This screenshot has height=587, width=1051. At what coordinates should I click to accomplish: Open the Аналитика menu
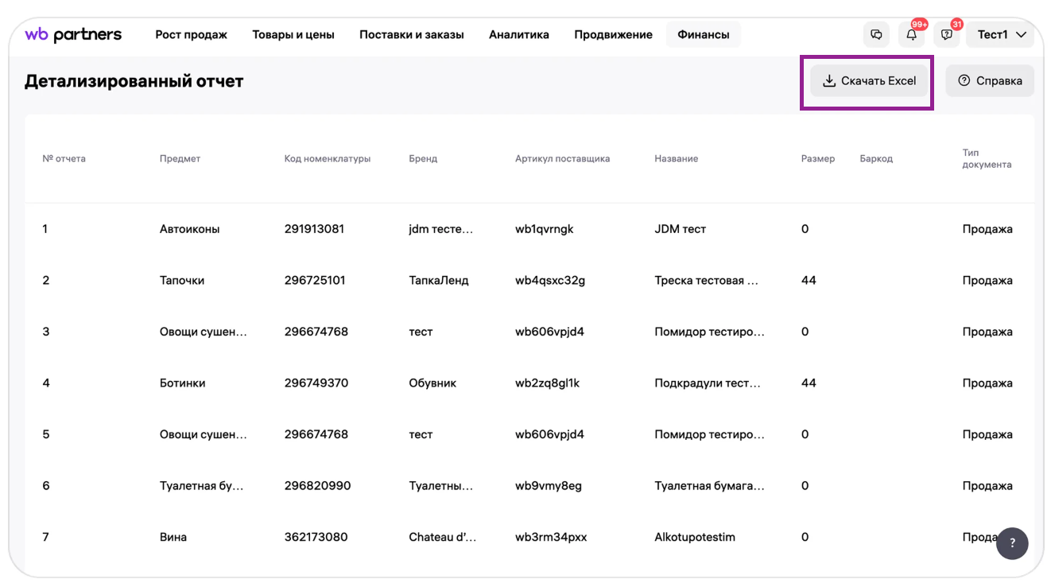point(518,35)
